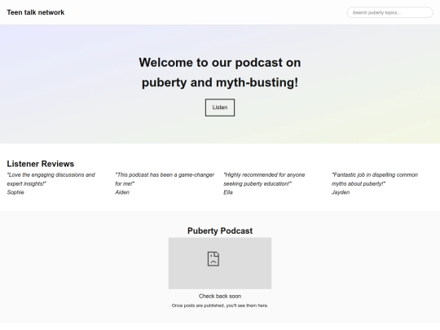The height and width of the screenshot is (330, 440).
Task: Select Ella's highly recommended review text
Action: 264,179
